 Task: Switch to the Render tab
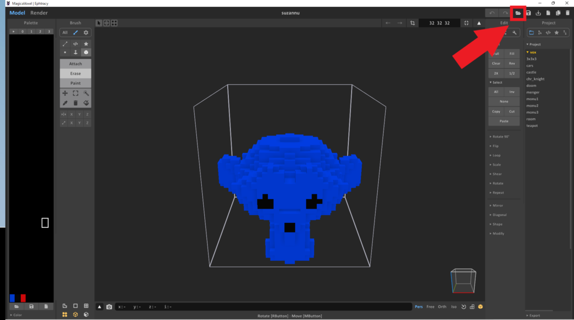click(x=39, y=13)
